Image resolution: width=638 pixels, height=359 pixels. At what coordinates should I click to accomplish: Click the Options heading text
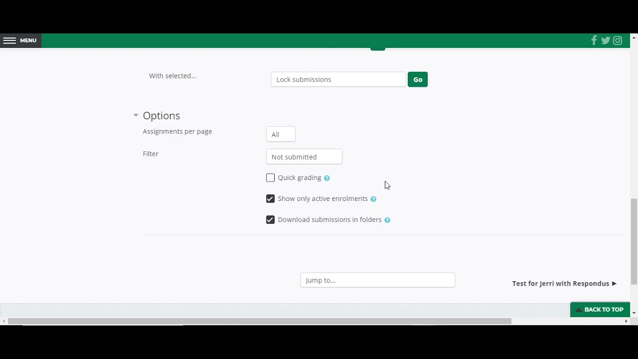161,115
